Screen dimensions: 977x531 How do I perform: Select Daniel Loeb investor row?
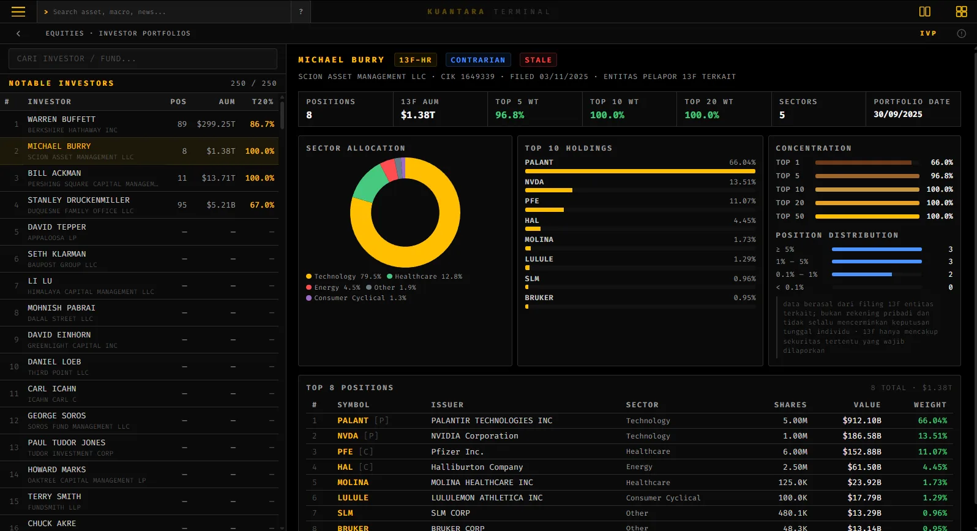point(139,367)
